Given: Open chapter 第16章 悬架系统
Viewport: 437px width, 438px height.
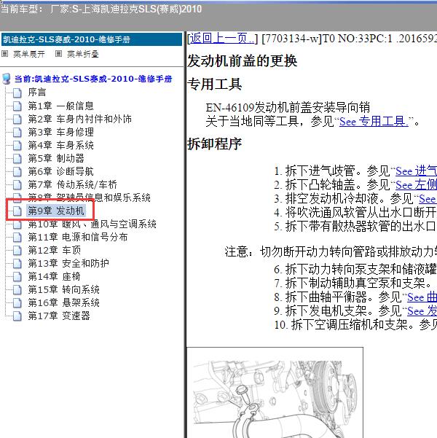Looking at the screenshot, I should pyautogui.click(x=63, y=302).
